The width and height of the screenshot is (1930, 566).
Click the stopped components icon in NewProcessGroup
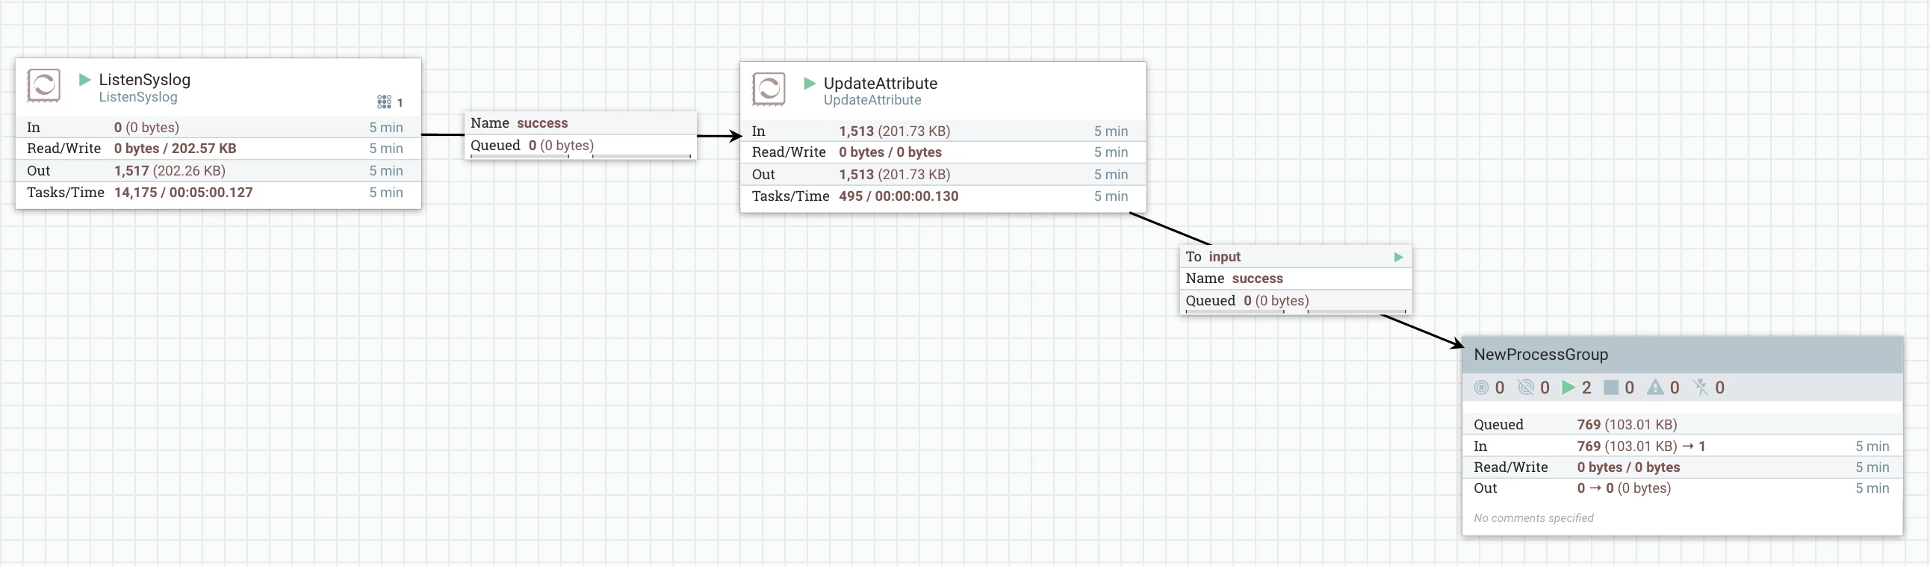click(1611, 387)
